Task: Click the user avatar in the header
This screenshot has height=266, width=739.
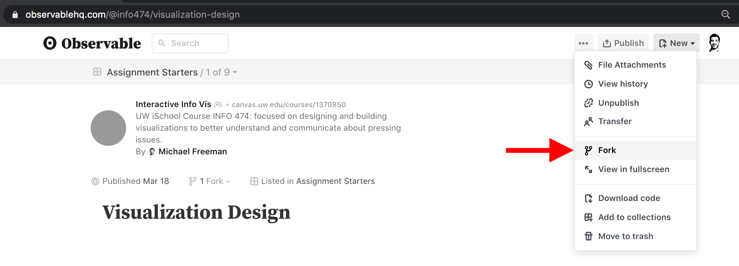Action: (714, 43)
